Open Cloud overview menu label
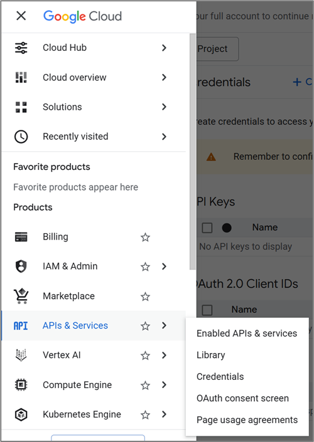Viewport: 314px width, 442px height. [75, 77]
